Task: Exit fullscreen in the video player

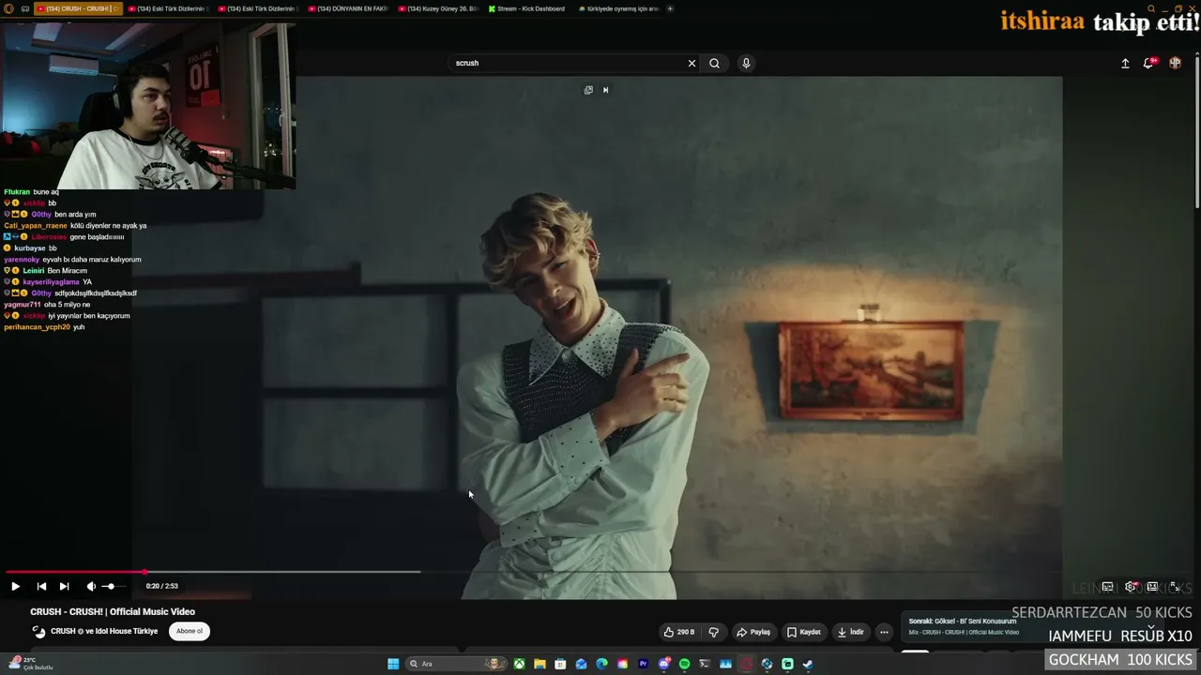Action: click(1175, 587)
